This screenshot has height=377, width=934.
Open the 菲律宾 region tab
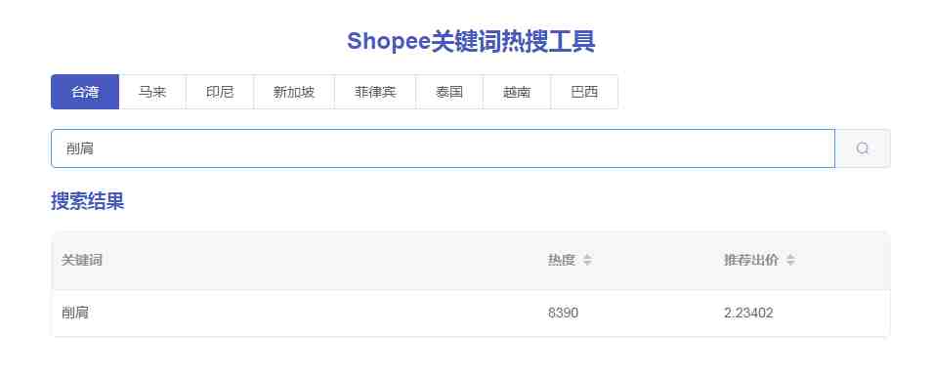click(375, 92)
